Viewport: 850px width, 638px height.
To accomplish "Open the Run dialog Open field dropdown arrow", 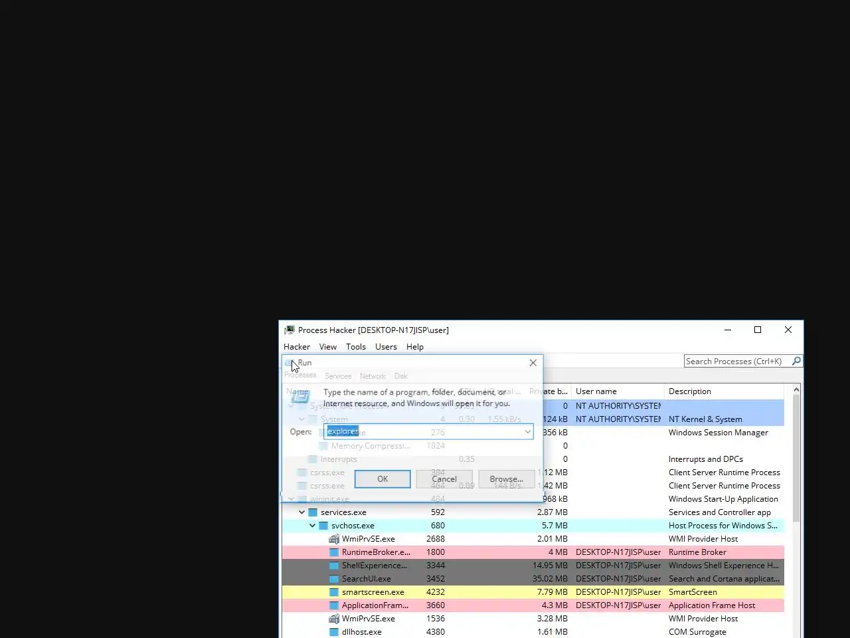I will coord(527,432).
